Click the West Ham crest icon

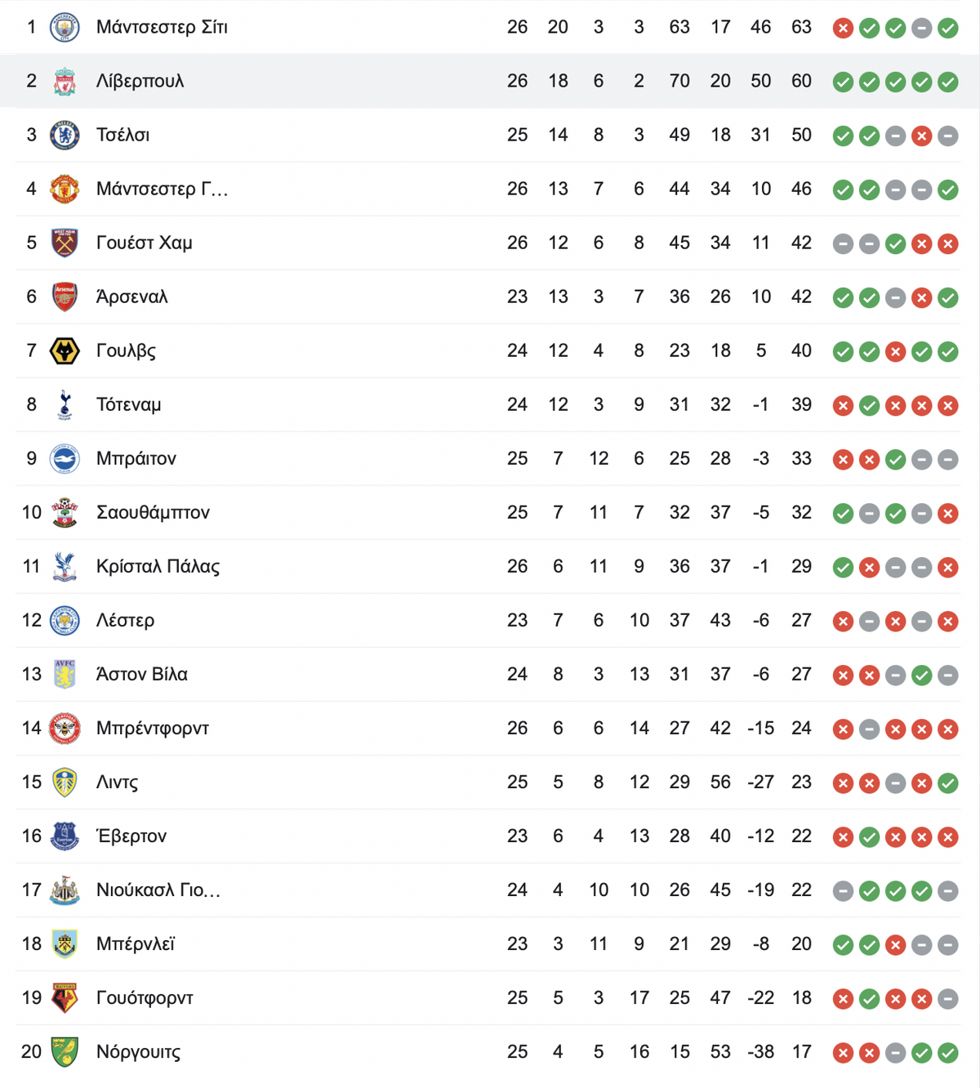click(x=65, y=243)
